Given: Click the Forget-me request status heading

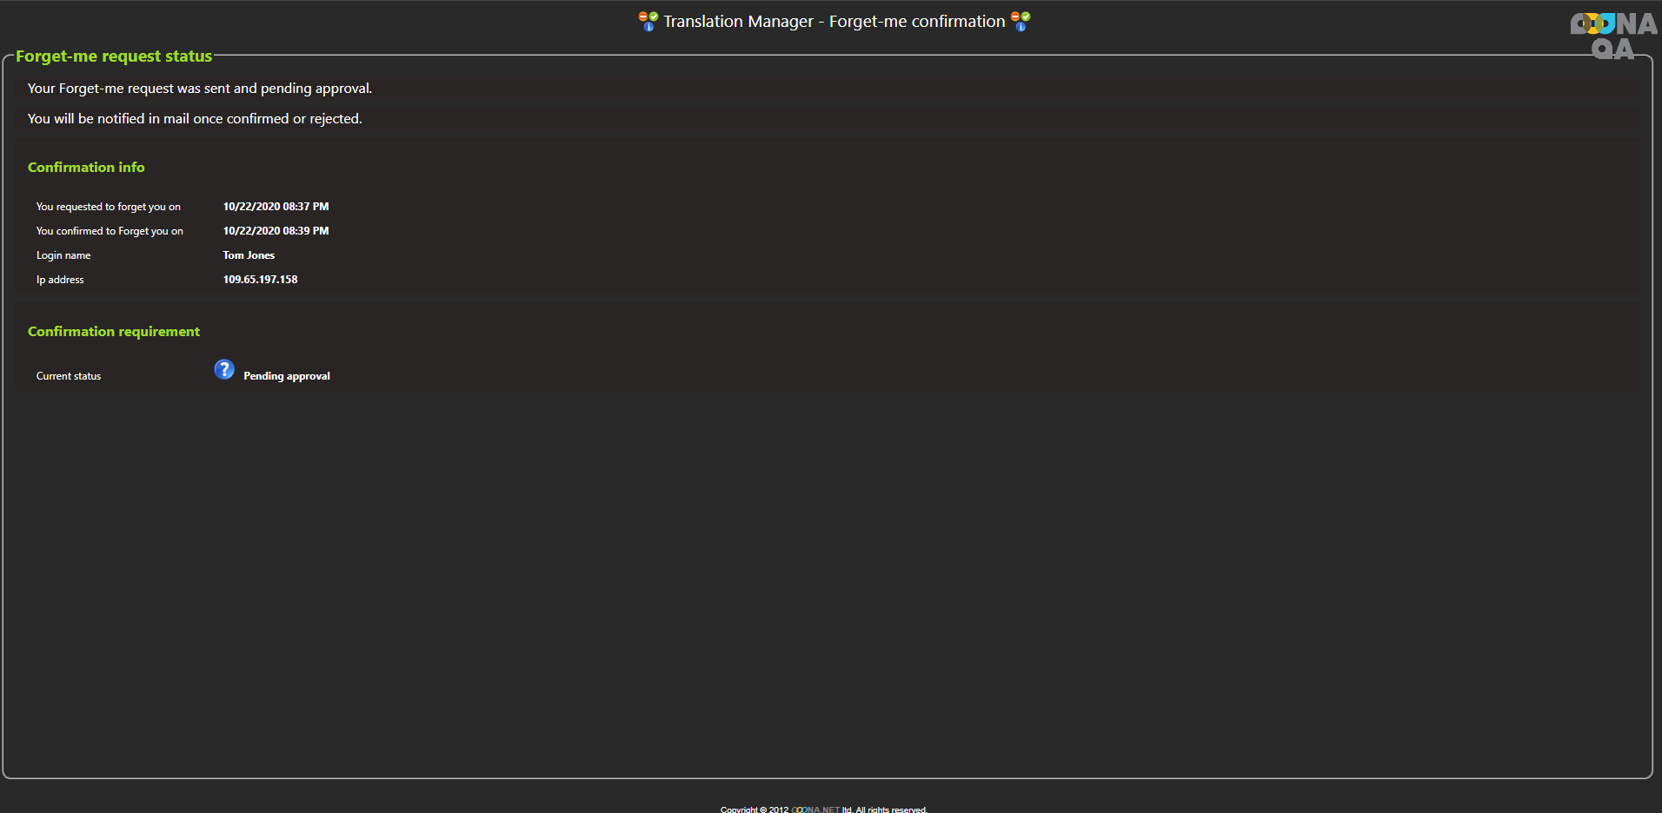Looking at the screenshot, I should (114, 56).
